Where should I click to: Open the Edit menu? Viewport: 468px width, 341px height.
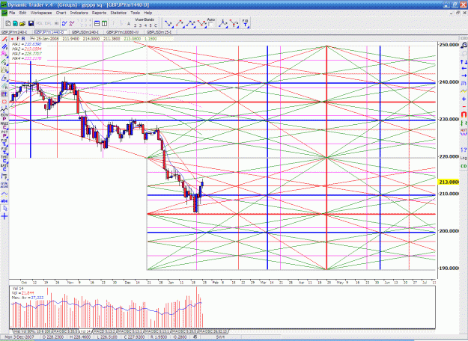pos(22,13)
